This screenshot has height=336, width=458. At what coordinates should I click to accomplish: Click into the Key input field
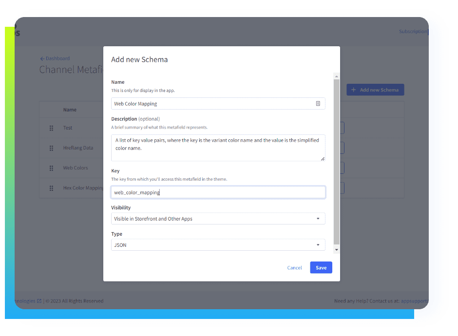[x=218, y=192]
